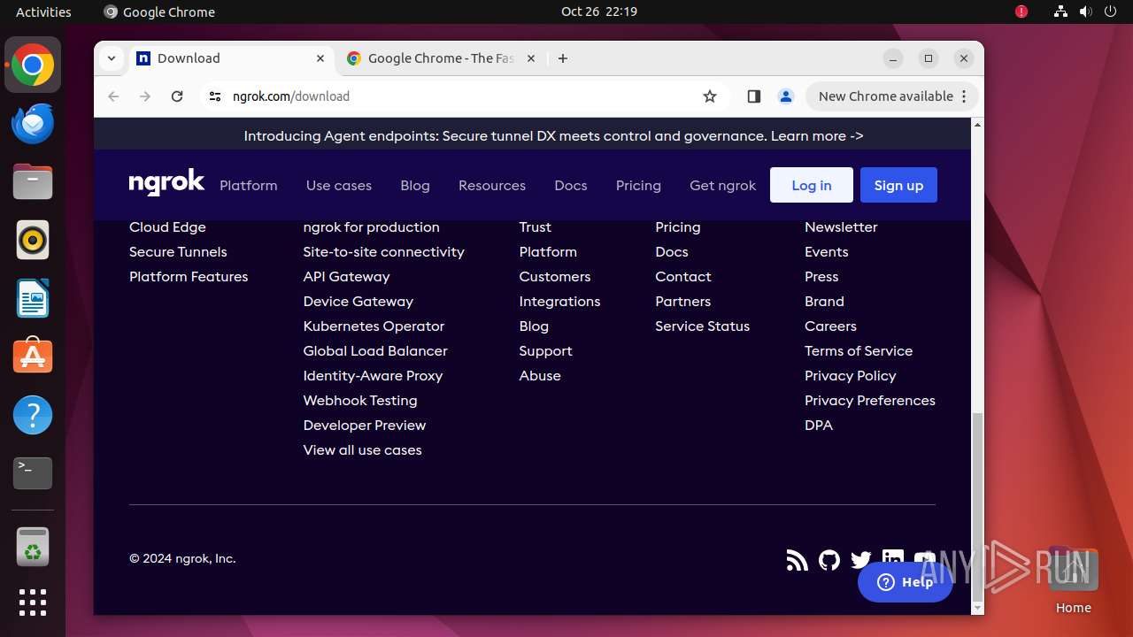
Task: Expand the Platform navigation menu
Action: [x=249, y=185]
